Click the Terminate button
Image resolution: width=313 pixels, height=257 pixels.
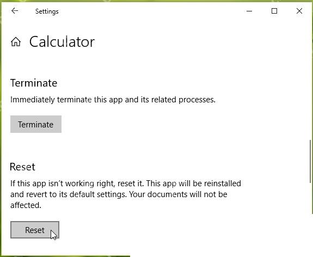pyautogui.click(x=36, y=124)
